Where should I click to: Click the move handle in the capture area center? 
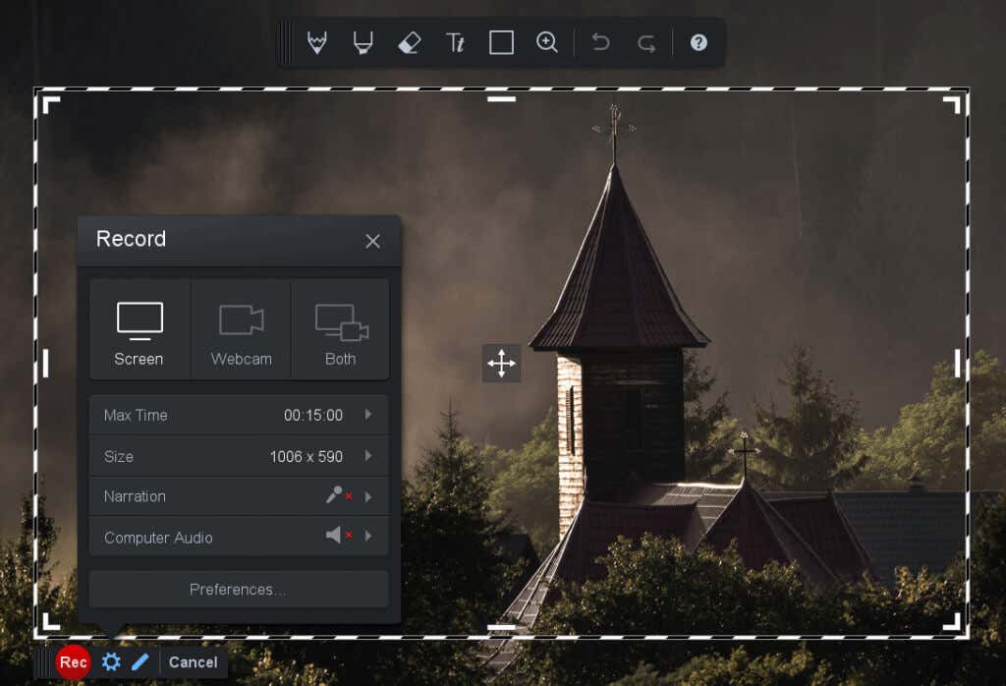pyautogui.click(x=501, y=364)
